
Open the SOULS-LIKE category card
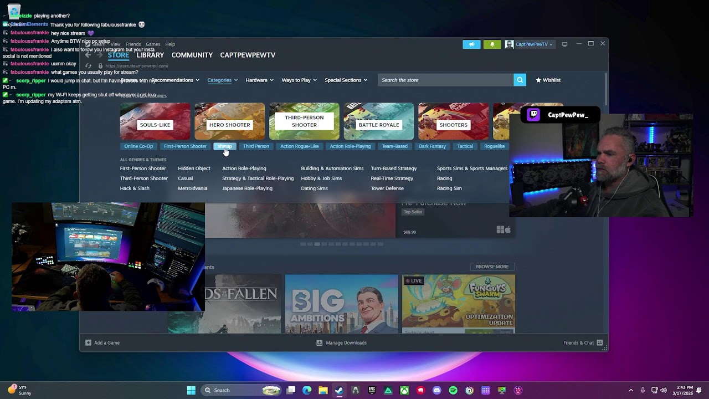[x=155, y=121]
